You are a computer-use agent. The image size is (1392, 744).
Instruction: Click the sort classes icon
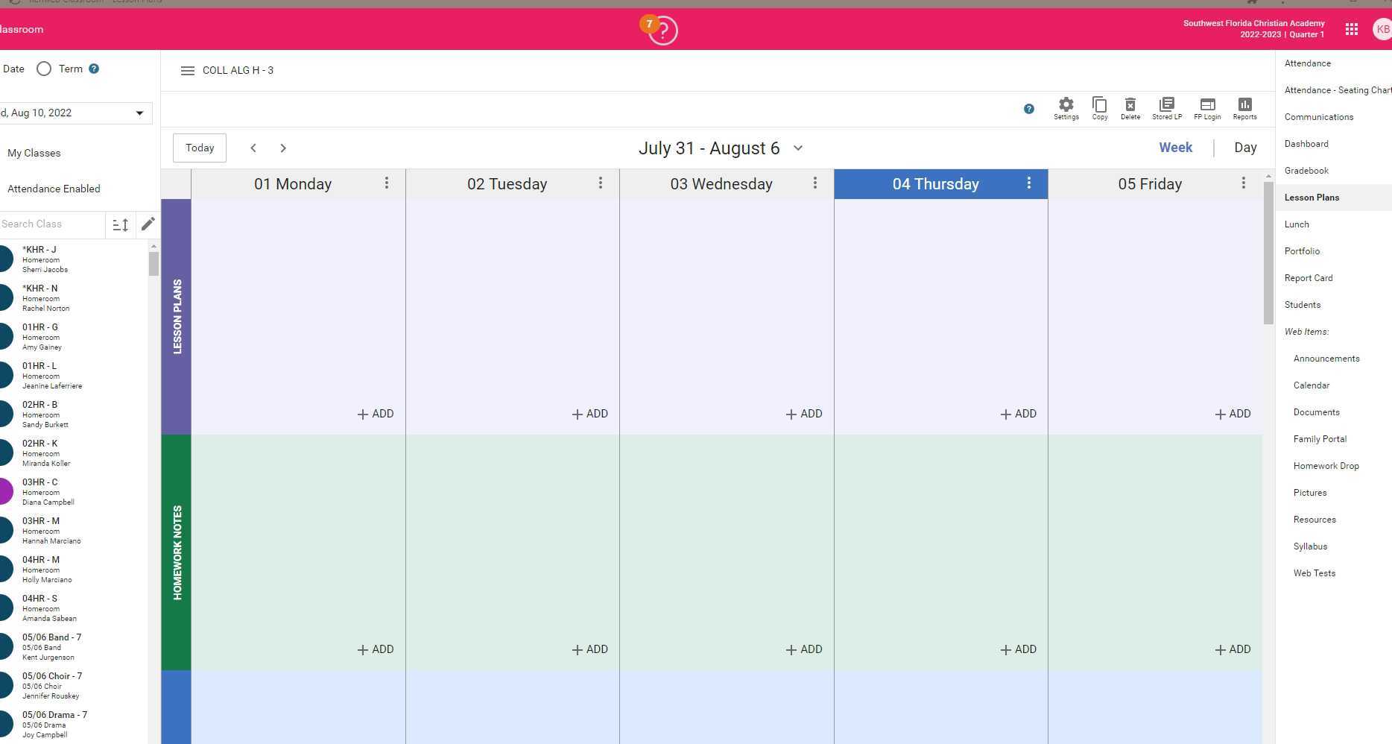[x=120, y=224]
